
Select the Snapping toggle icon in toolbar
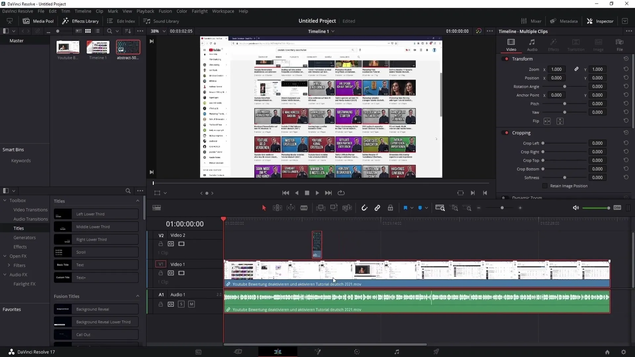click(364, 208)
